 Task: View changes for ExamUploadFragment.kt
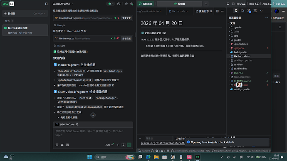pyautogui.click(x=126, y=18)
